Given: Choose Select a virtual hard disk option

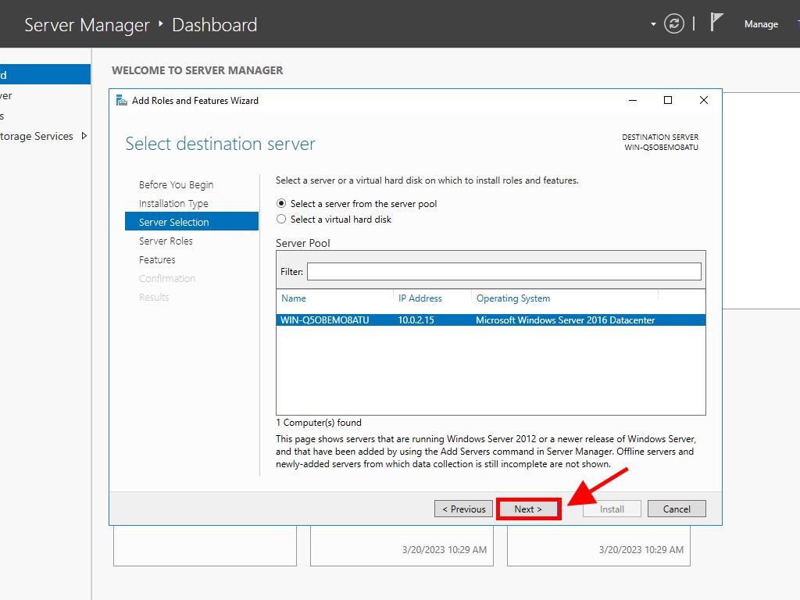Looking at the screenshot, I should point(282,220).
